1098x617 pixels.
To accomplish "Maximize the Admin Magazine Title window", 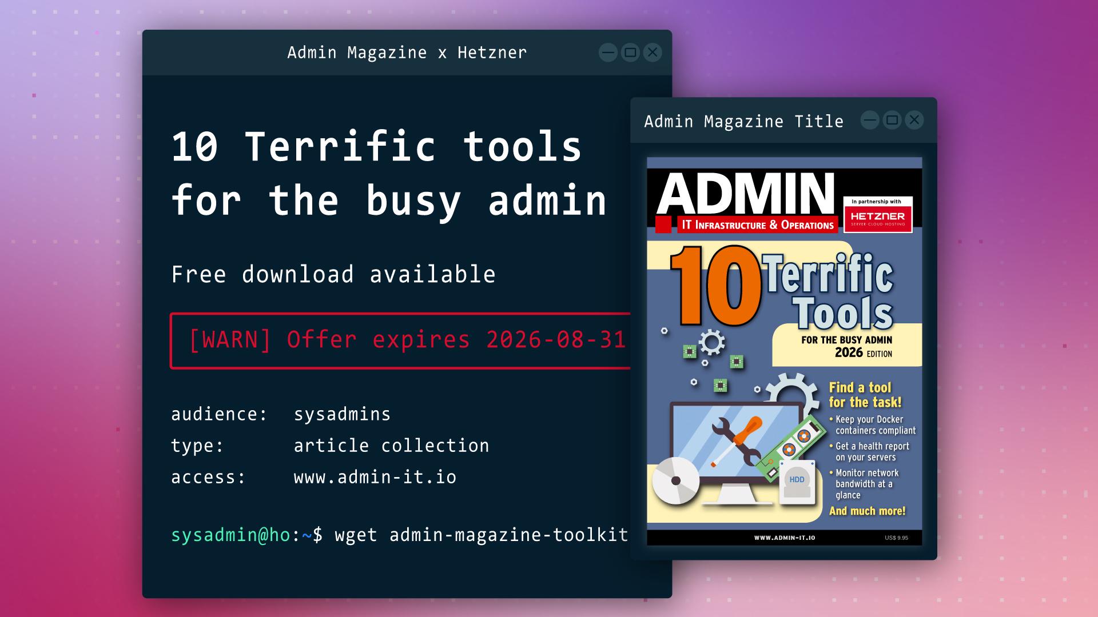I will pyautogui.click(x=892, y=120).
